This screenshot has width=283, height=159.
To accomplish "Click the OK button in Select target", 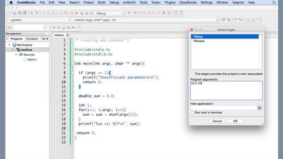I will point(235,121).
